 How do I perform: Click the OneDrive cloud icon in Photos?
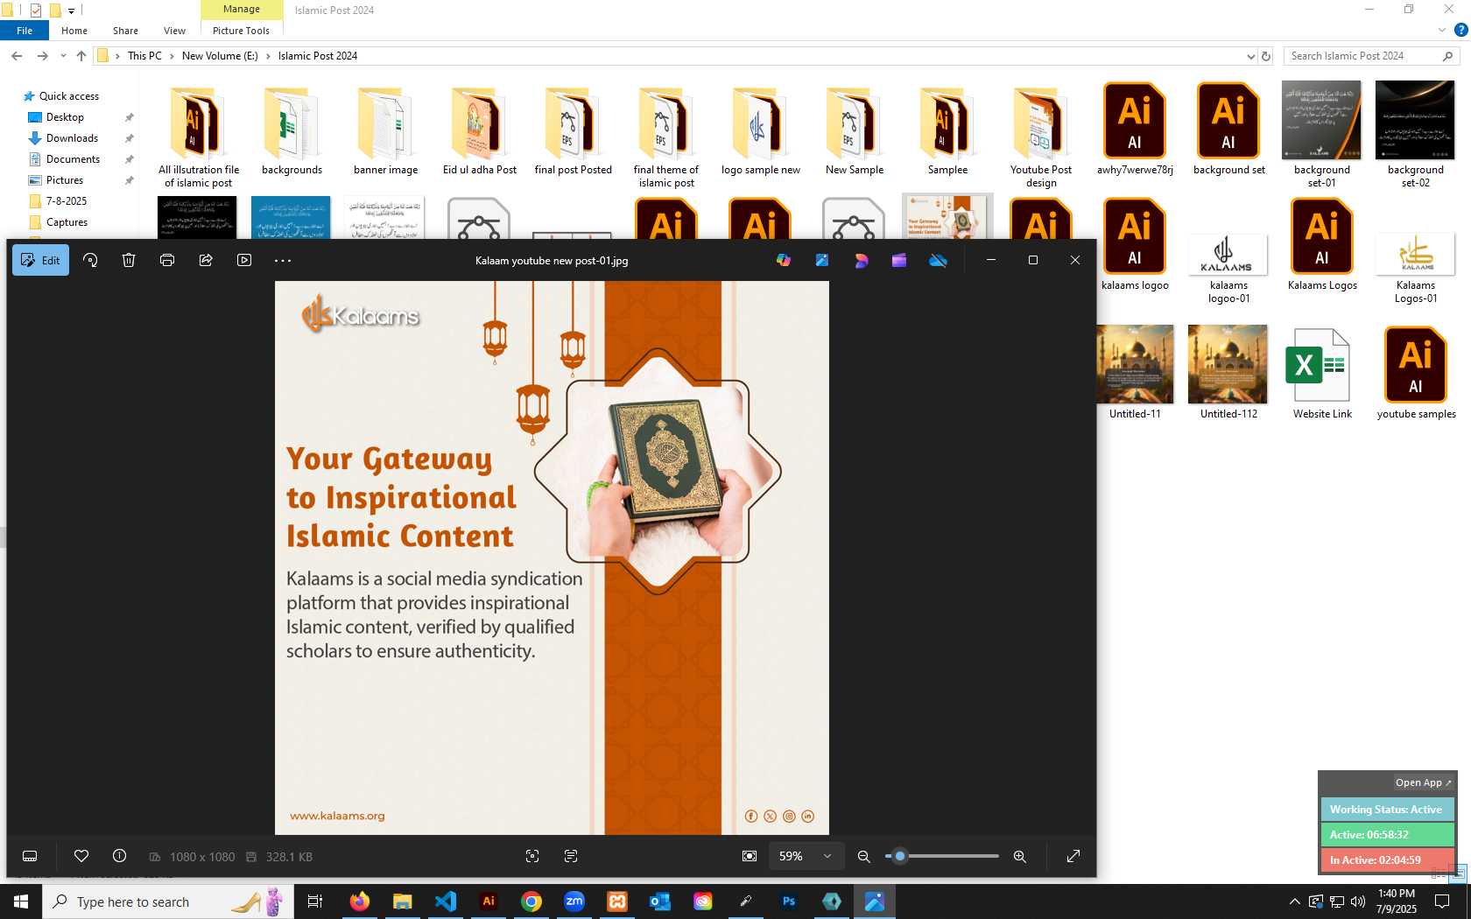pyautogui.click(x=938, y=260)
